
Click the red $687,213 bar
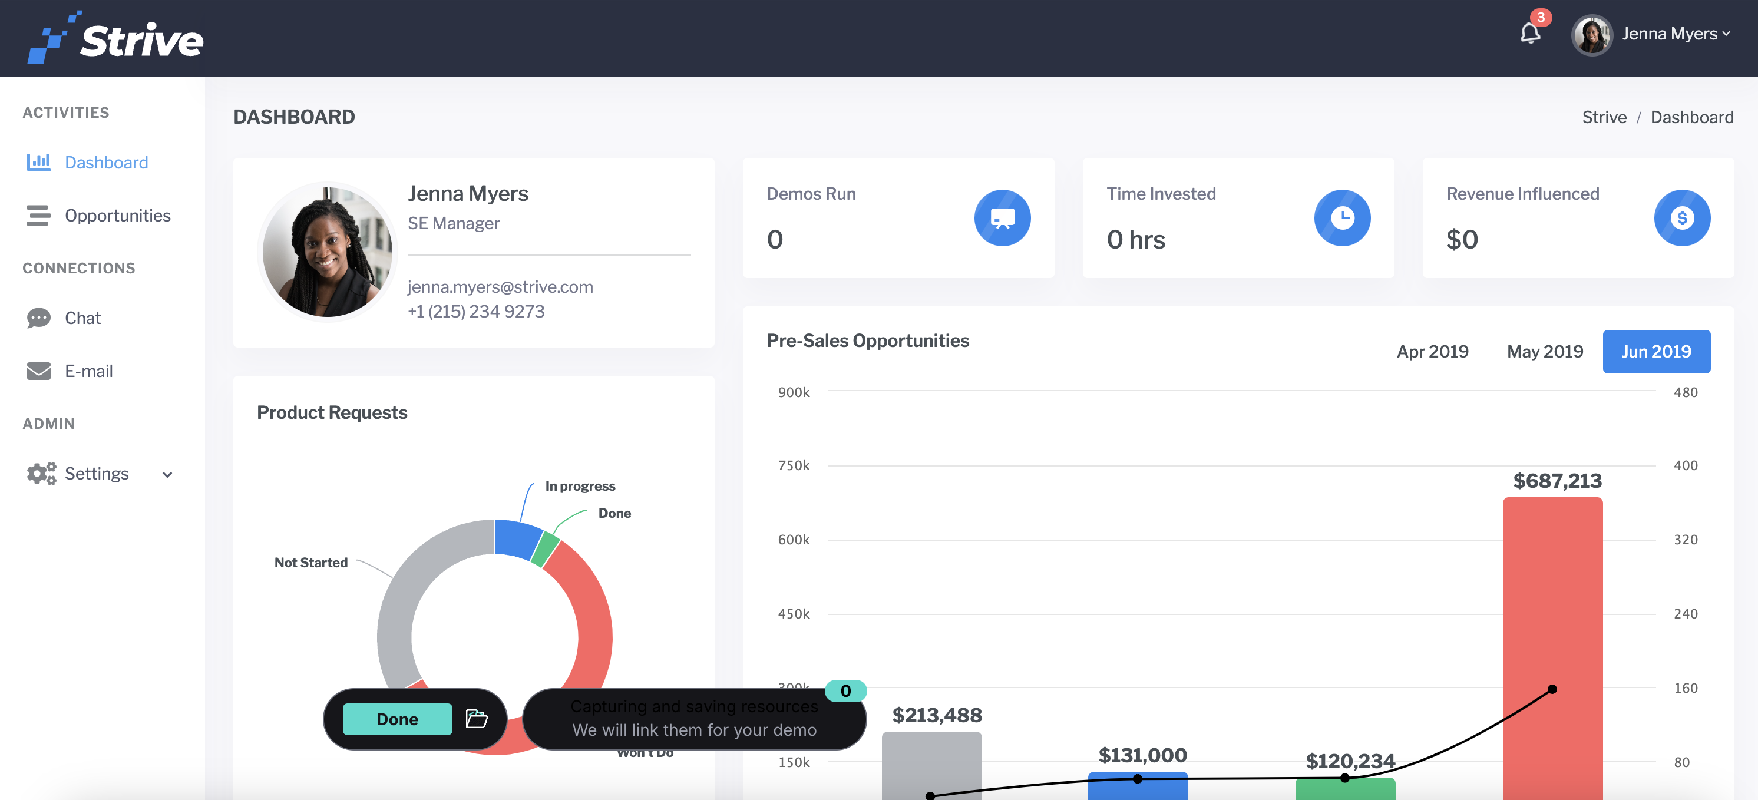tap(1552, 649)
